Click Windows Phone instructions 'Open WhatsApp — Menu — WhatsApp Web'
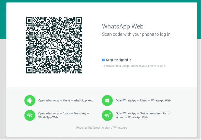Image resolution: width=201 pixels, height=140 pixels. click(143, 100)
